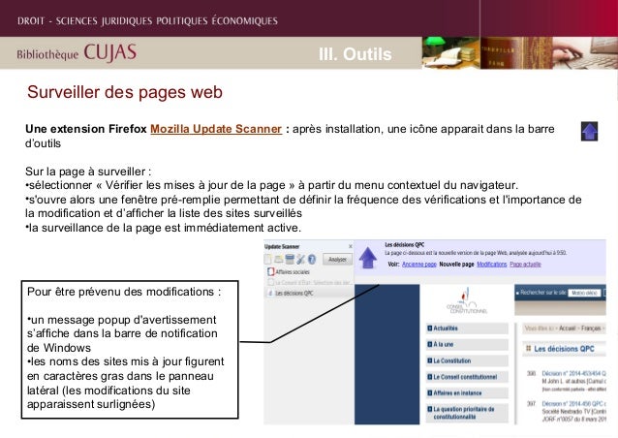Screen dimensions: 618x438
Task: Open Le Conseil constitutionnel menu item
Action: click(x=467, y=377)
